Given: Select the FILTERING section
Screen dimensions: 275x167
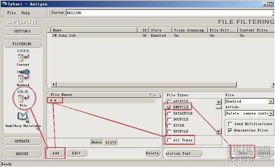Looking at the screenshot, I should (x=22, y=44).
